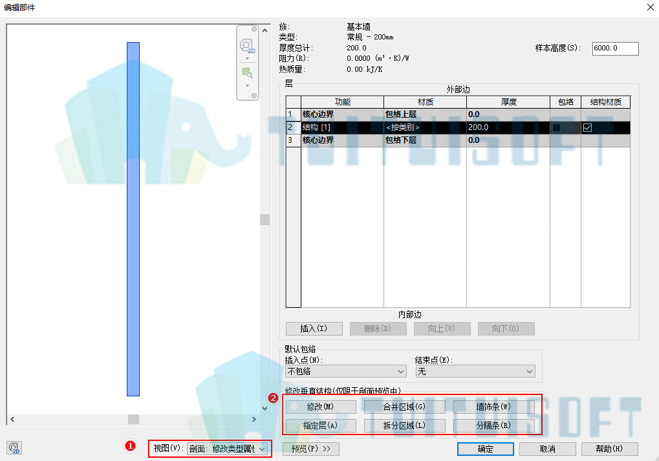The image size is (659, 461).
Task: Click the preview scroll right arrow
Action: click(254, 419)
